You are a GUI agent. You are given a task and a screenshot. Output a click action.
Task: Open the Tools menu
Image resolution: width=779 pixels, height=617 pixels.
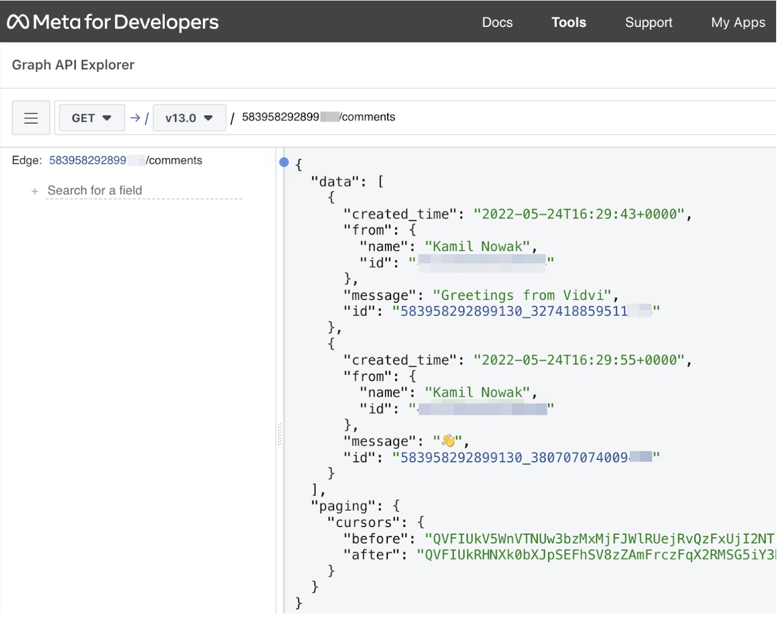568,22
